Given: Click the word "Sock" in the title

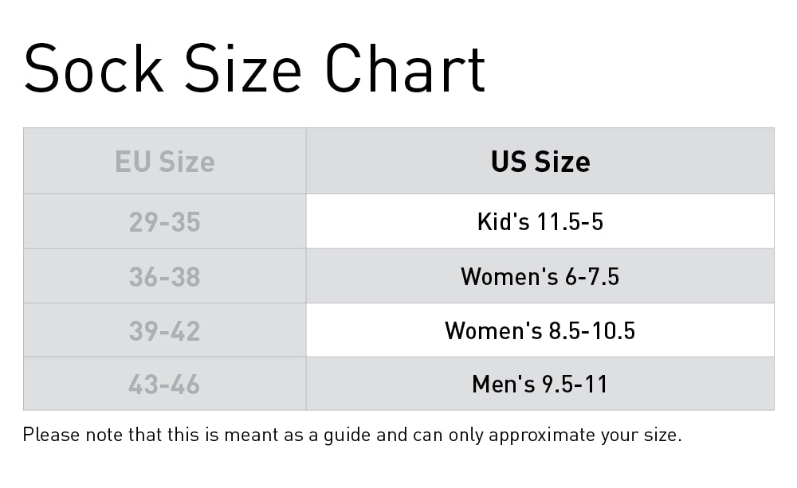Looking at the screenshot, I should click(93, 68).
